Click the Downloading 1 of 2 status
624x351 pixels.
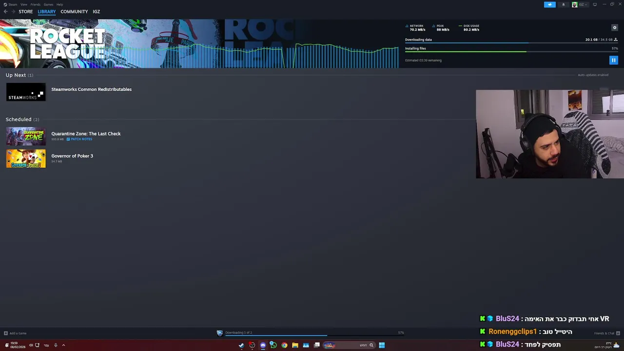tap(238, 332)
